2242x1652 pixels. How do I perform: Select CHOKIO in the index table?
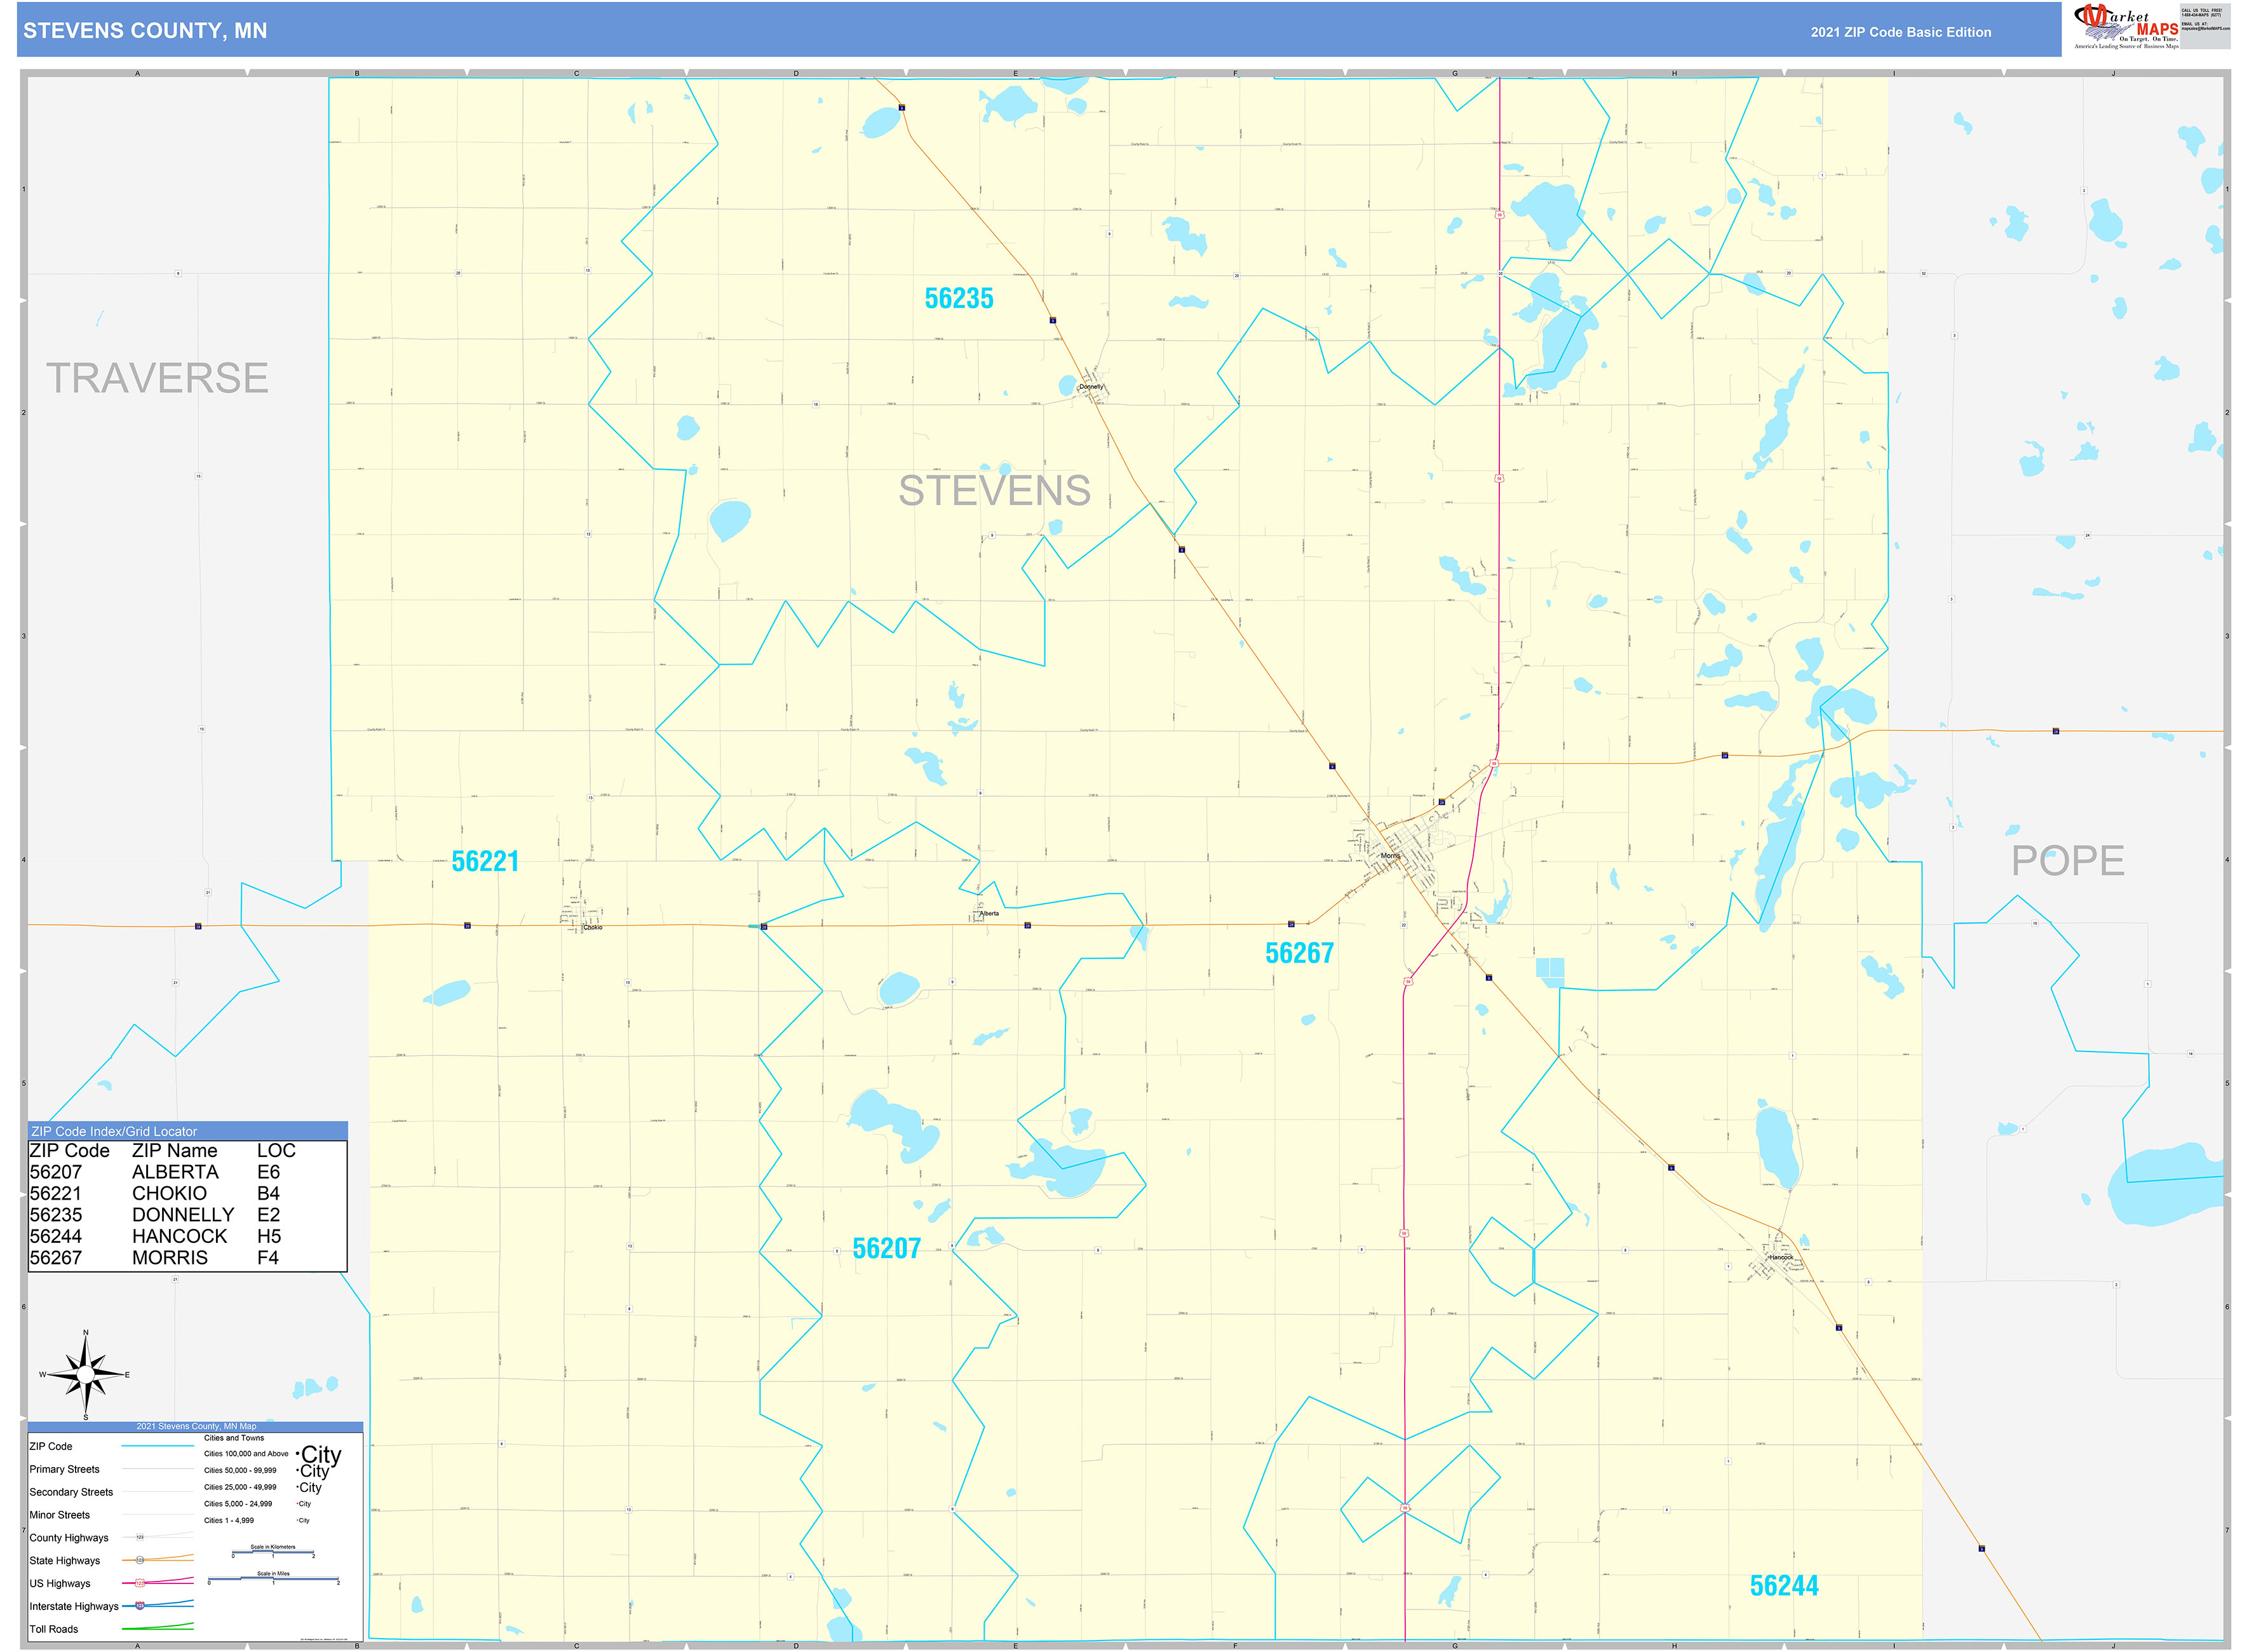click(170, 1193)
